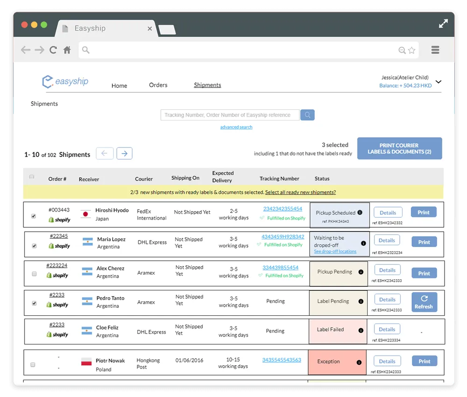Open the Home menu item
This screenshot has height=397, width=467.
coord(120,86)
